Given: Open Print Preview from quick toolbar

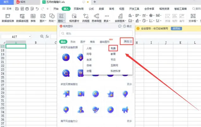Looking at the screenshot, I should (32, 9).
